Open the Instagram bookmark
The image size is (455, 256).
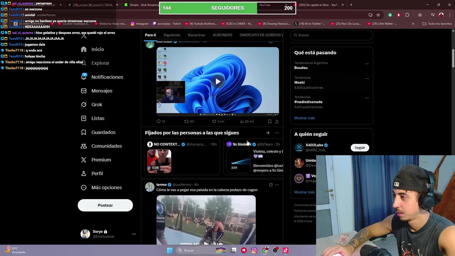point(140,24)
